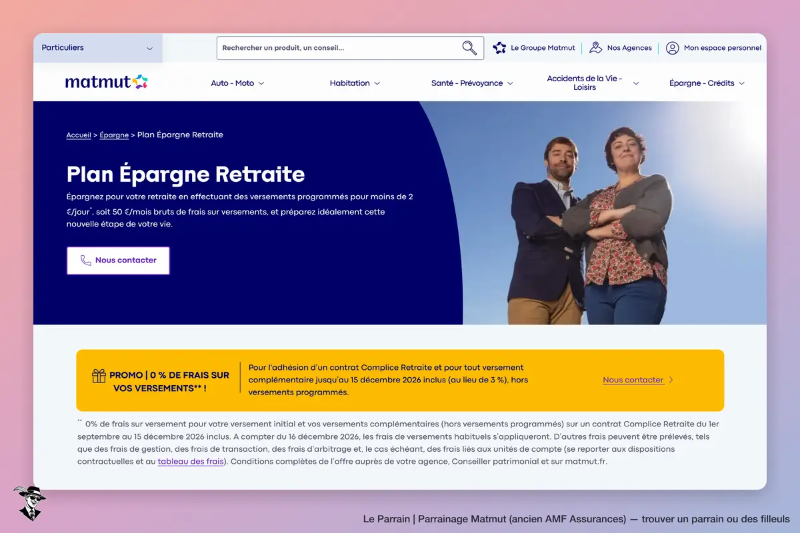The width and height of the screenshot is (800, 533).
Task: Click the PROMO 0 % DE FRAIS text
Action: 169,381
